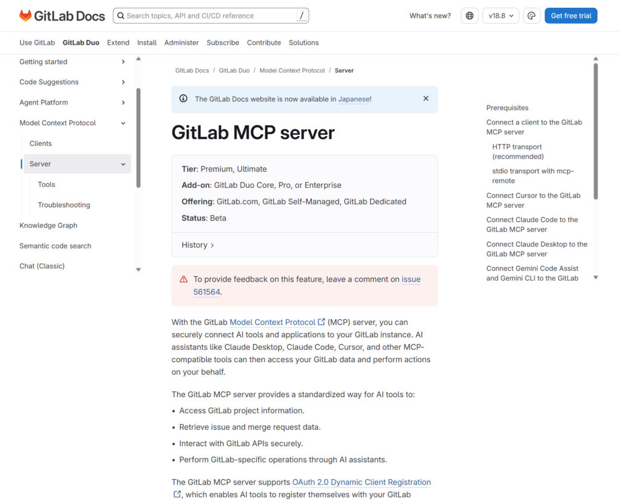Click the info icon in the blue banner

pyautogui.click(x=183, y=99)
